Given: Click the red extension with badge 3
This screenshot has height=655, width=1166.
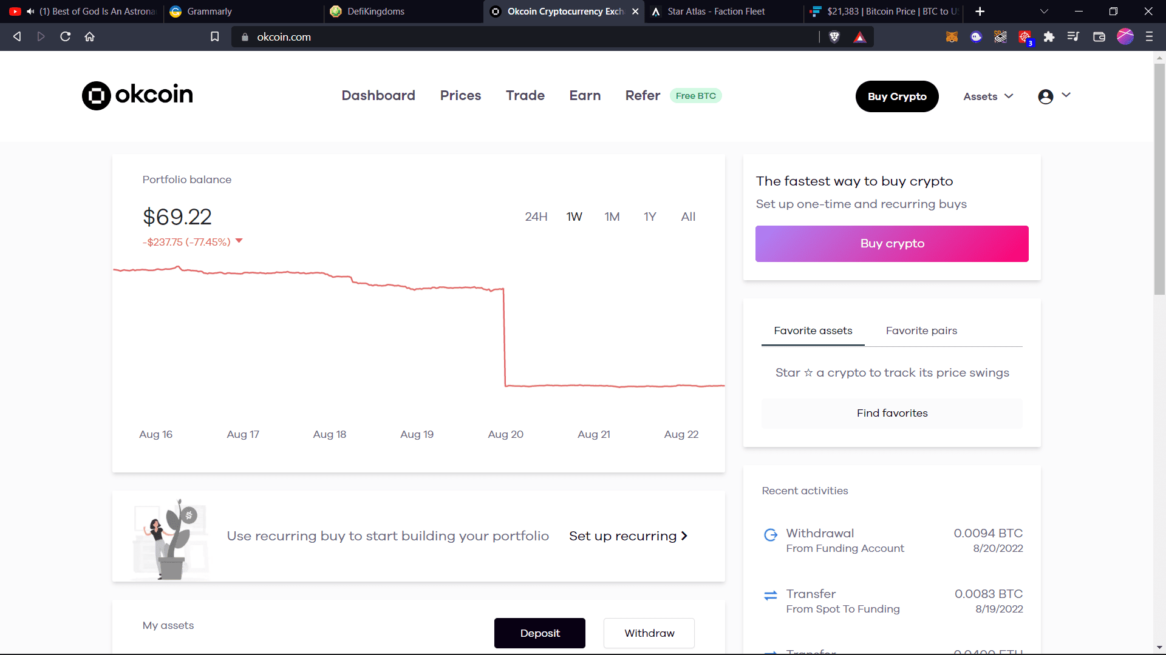Looking at the screenshot, I should click(1025, 38).
